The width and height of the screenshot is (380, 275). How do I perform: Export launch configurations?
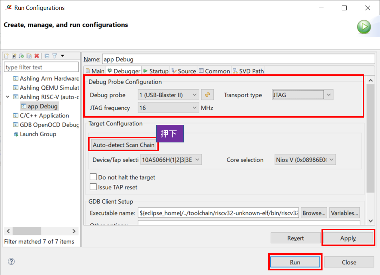click(21, 56)
